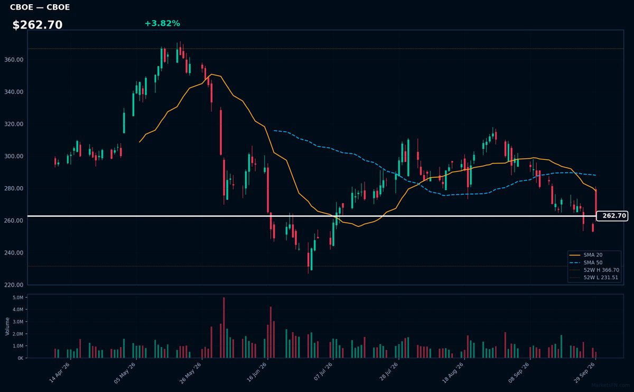Click the 18 Aug '26 date label
The image size is (634, 392).
coord(453,373)
